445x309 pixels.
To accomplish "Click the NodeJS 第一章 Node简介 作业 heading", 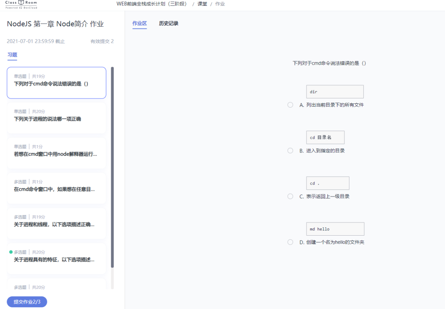I will coord(55,24).
